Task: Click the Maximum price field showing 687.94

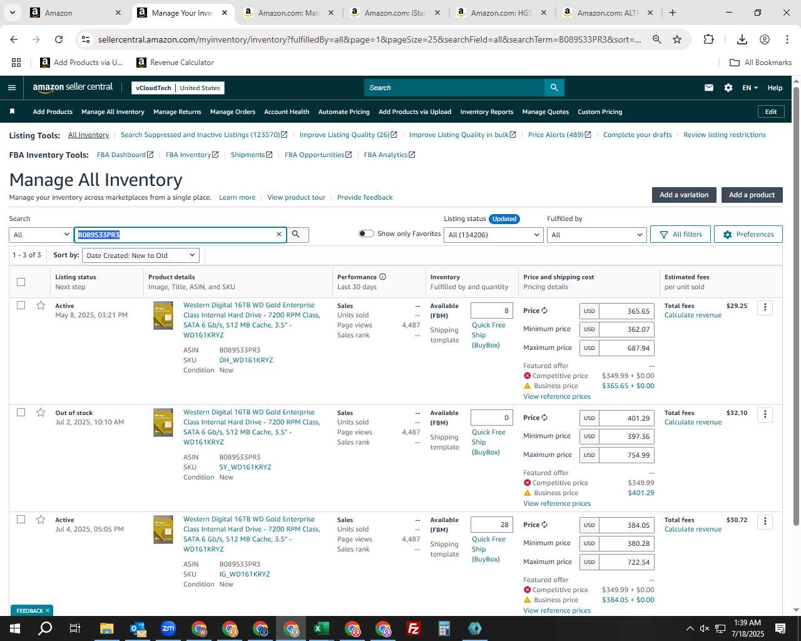Action: [x=626, y=348]
